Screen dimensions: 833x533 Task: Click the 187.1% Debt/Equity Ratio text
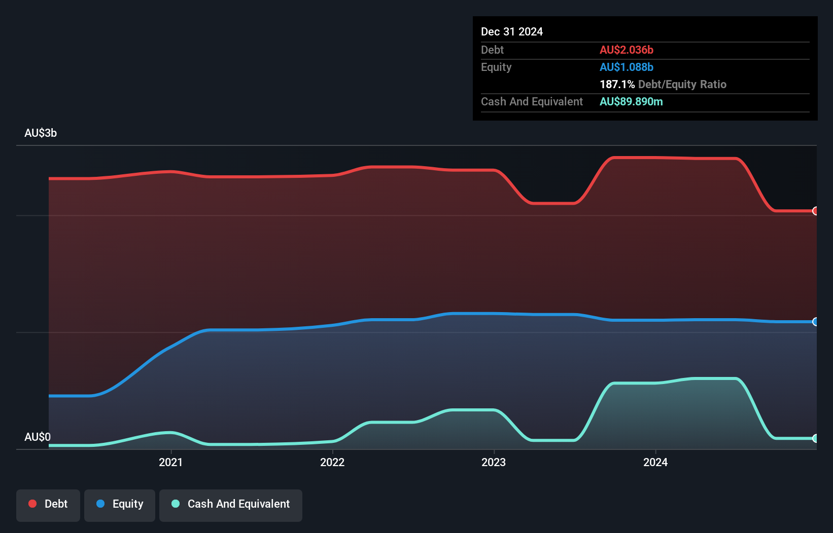663,84
